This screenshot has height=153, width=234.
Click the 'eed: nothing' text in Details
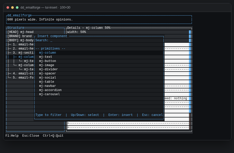[x=176, y=98]
